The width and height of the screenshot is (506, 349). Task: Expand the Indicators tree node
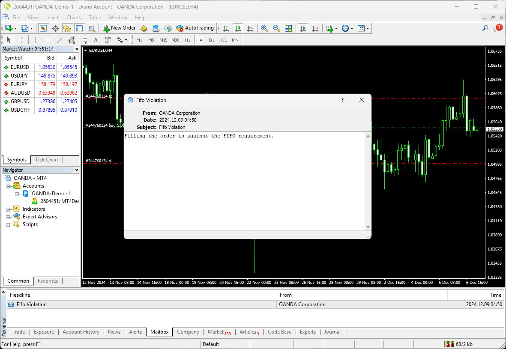(x=8, y=209)
